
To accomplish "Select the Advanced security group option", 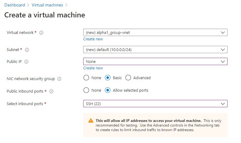I will point(128,78).
